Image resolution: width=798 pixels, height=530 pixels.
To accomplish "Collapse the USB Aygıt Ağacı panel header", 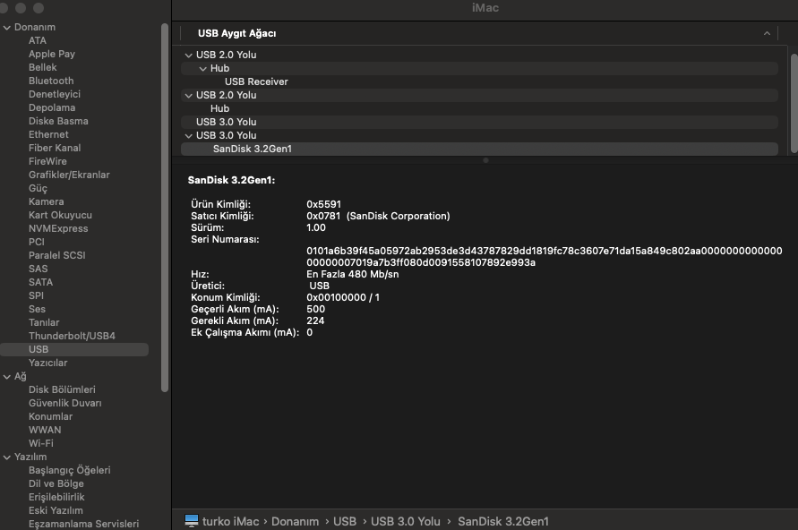I will tap(766, 32).
